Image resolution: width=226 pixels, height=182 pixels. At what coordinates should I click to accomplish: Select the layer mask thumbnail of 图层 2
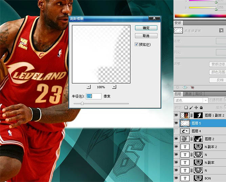[x=198, y=139]
